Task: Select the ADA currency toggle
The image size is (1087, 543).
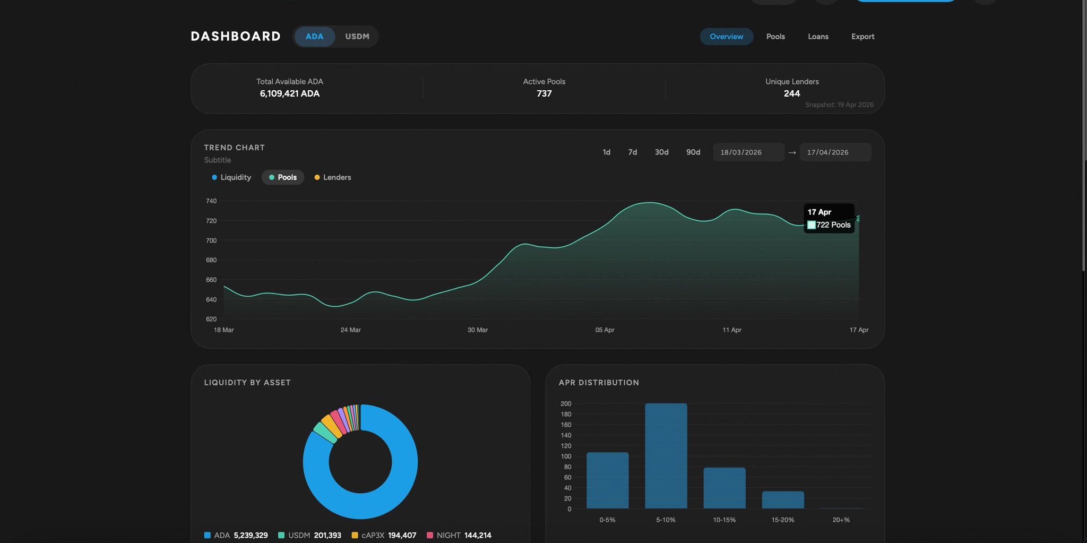Action: pos(314,37)
